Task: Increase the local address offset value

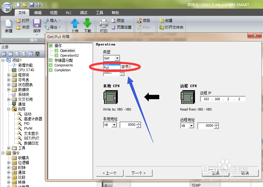Action: 139,124
